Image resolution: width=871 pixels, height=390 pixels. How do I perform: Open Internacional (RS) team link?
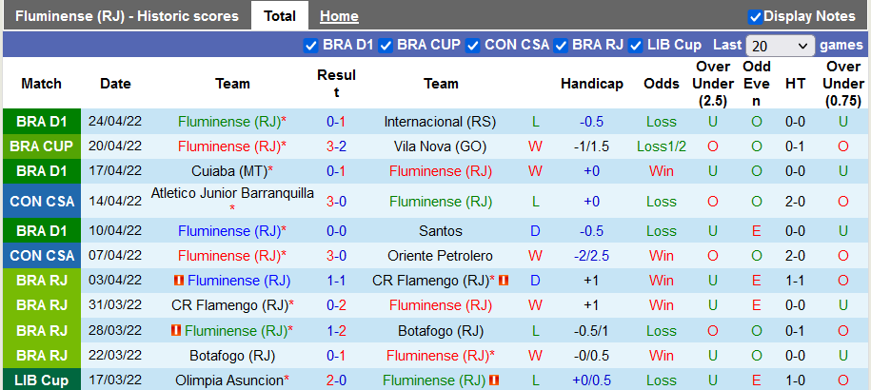[440, 122]
